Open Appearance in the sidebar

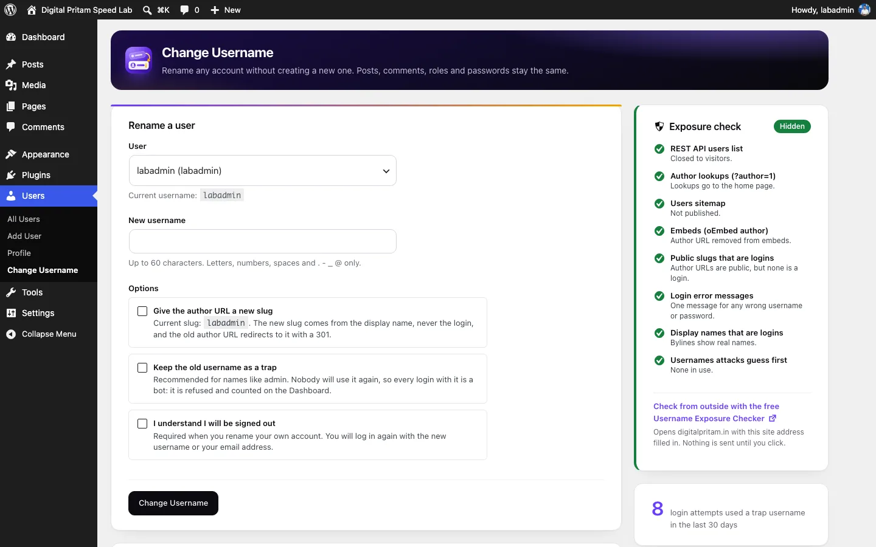(x=49, y=154)
